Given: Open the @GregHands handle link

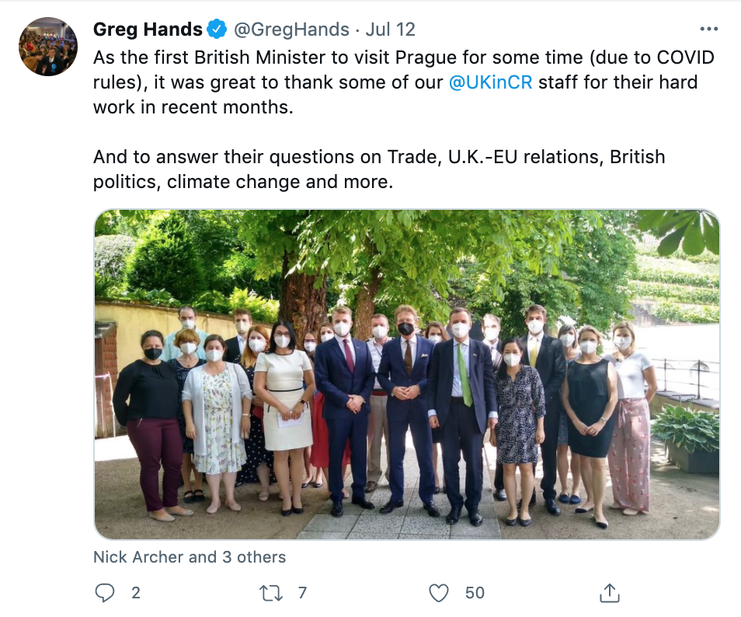Looking at the screenshot, I should click(291, 30).
